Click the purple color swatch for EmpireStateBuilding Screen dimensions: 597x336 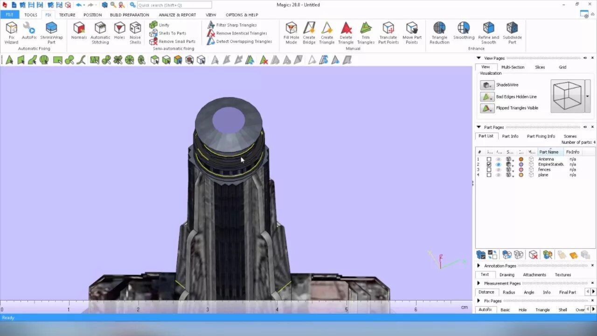pos(521,164)
